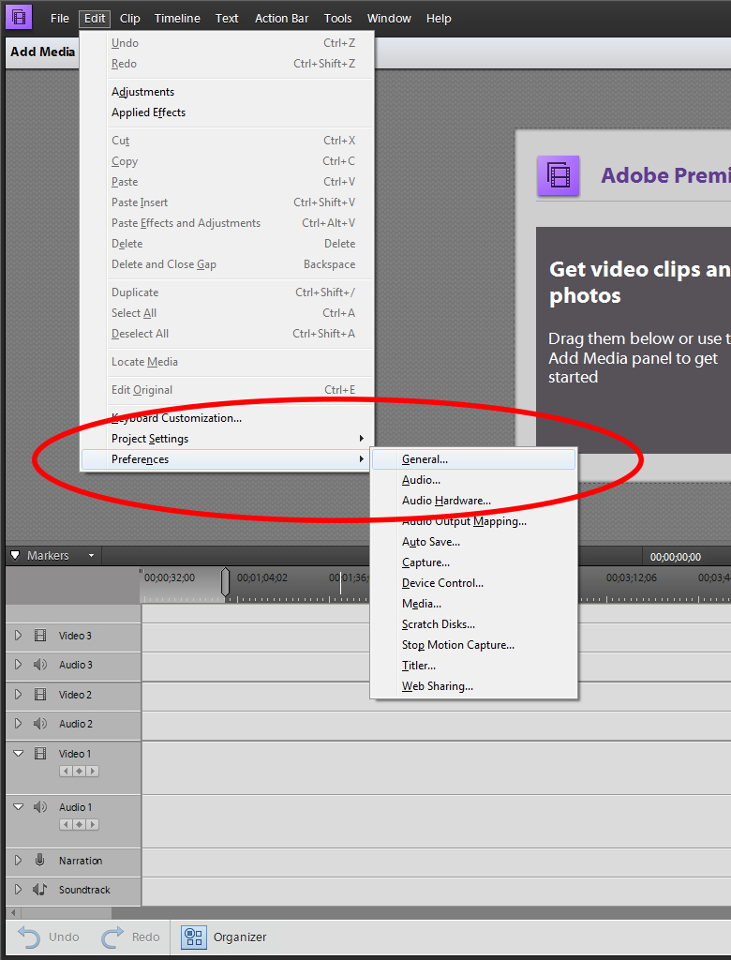
Task: Click the Video 3 filmstrip track icon
Action: coord(40,636)
